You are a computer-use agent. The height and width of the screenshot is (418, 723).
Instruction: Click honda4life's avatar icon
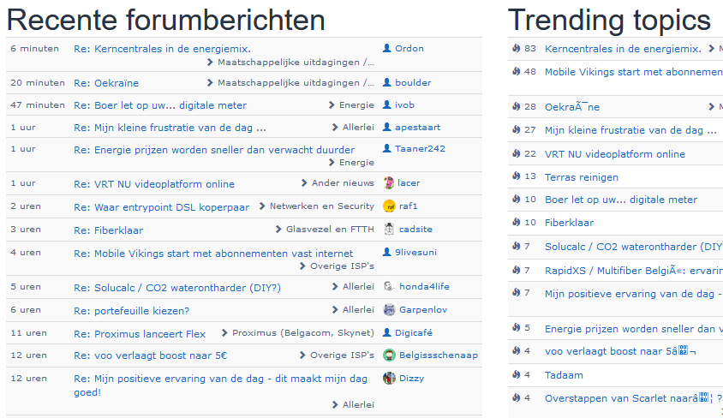click(x=389, y=286)
